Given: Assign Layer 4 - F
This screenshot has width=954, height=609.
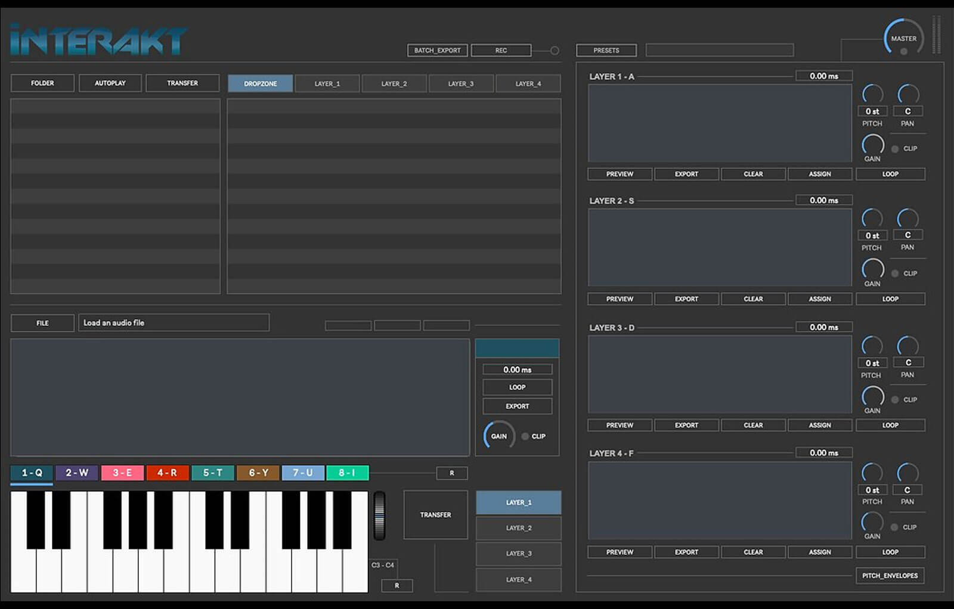Looking at the screenshot, I should pos(820,552).
